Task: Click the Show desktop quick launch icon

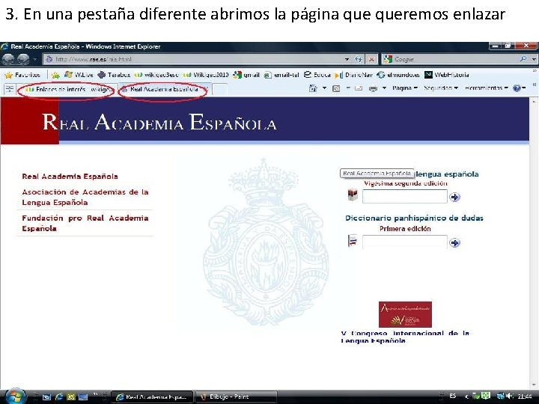Action: [83, 397]
